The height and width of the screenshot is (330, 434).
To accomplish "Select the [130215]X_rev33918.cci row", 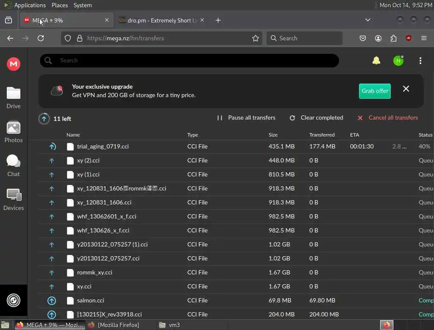I will pos(236,314).
